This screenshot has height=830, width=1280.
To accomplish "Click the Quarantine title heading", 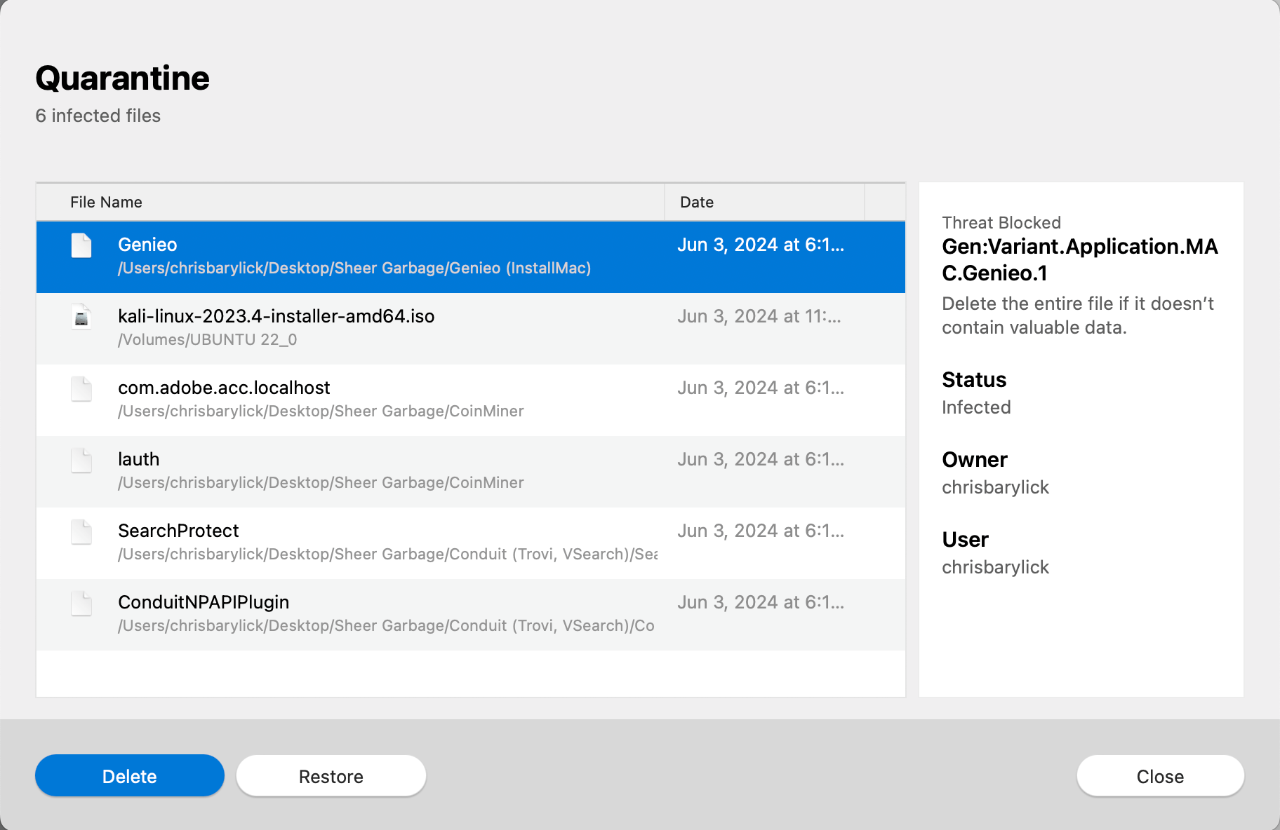I will coord(122,78).
